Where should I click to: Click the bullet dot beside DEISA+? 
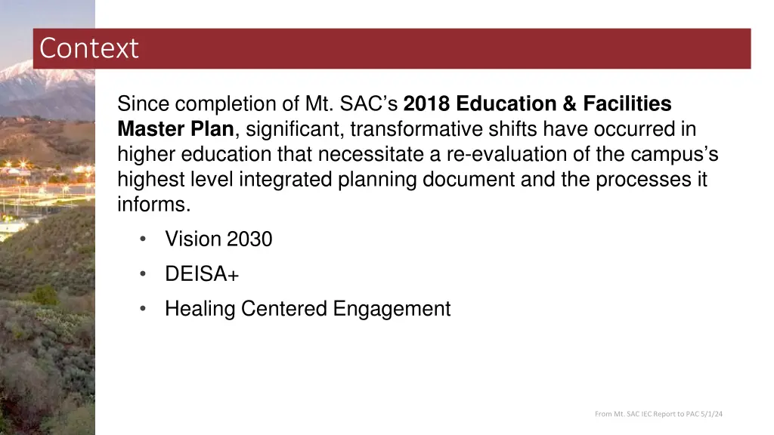[143, 273]
